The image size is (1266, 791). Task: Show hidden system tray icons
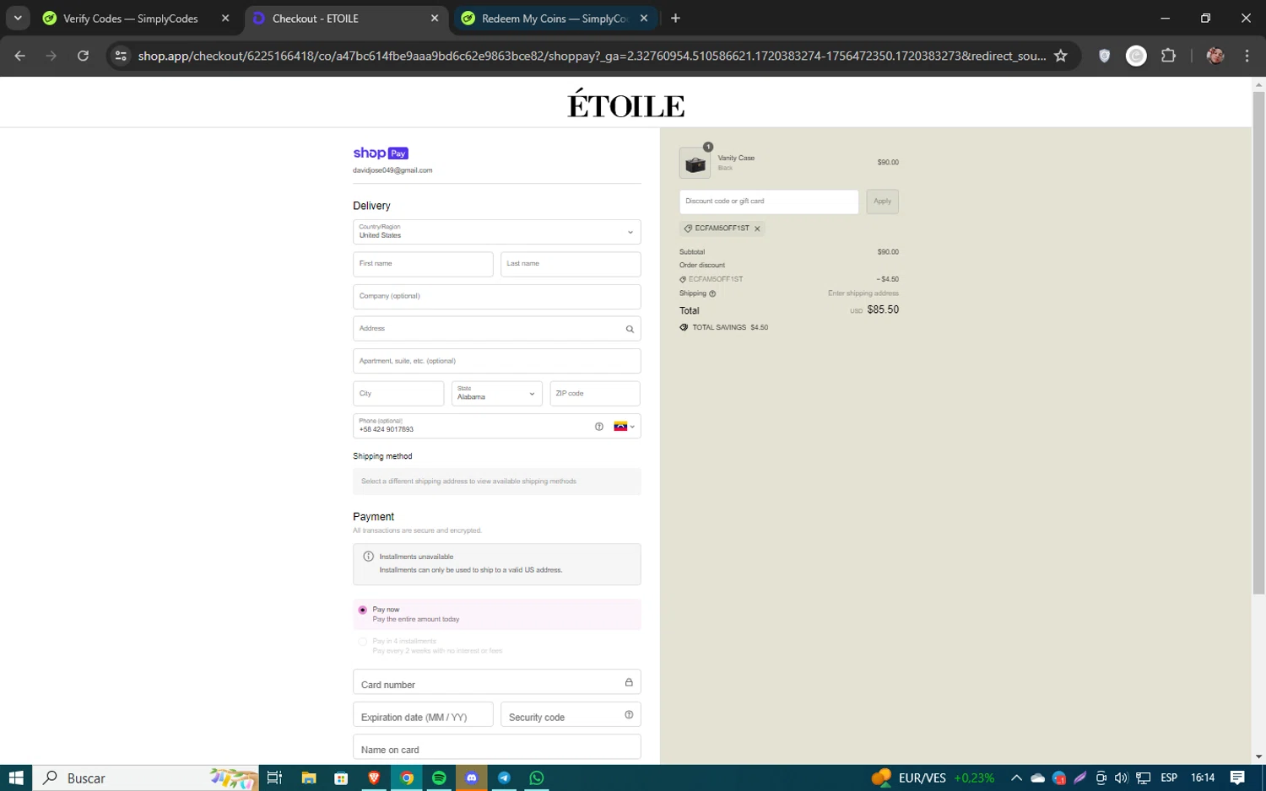click(1016, 778)
